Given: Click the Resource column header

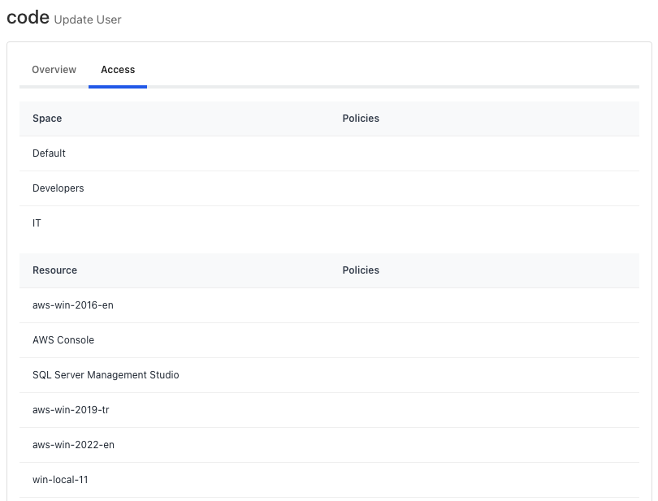Looking at the screenshot, I should point(54,270).
